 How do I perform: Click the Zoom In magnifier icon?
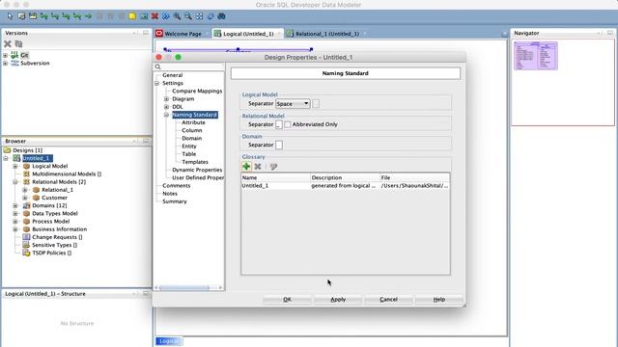(x=177, y=16)
